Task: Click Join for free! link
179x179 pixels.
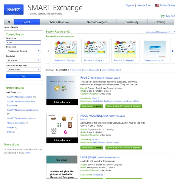Action: 144,5
